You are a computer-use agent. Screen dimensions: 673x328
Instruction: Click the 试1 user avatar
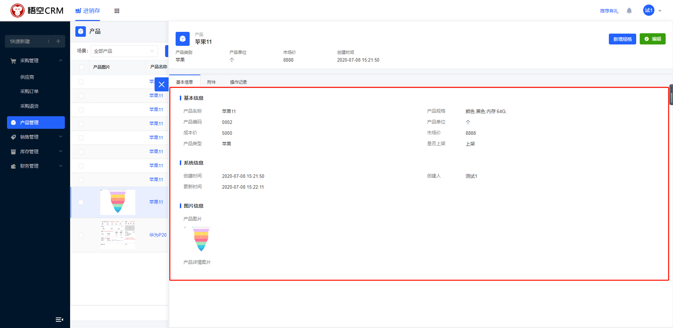pyautogui.click(x=648, y=10)
